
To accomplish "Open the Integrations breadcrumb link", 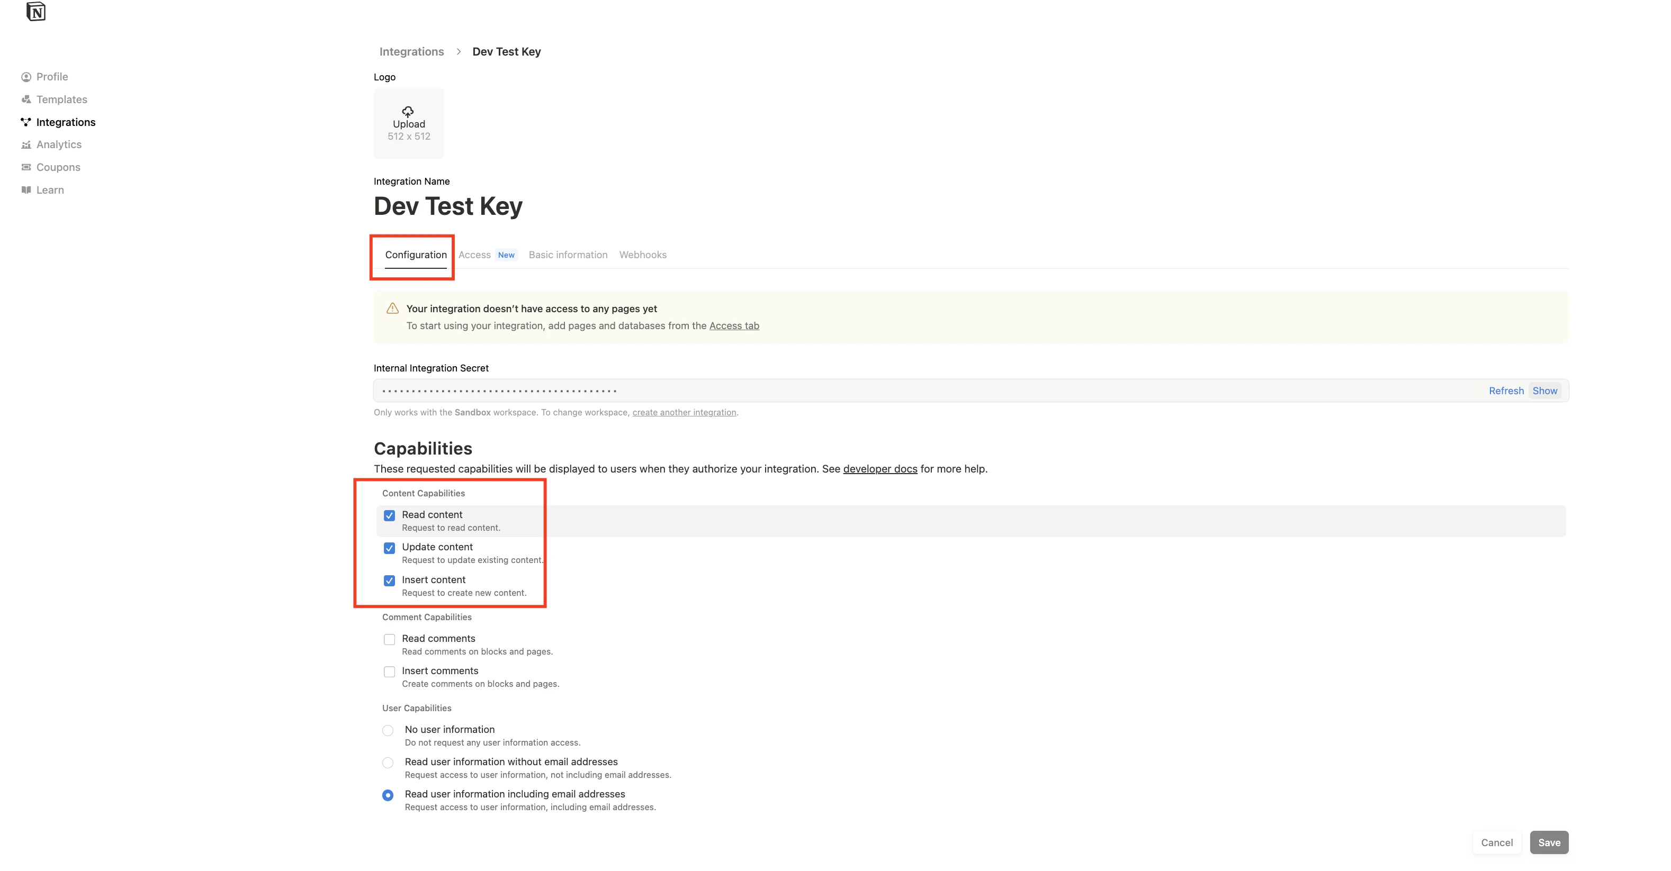I will pos(411,51).
